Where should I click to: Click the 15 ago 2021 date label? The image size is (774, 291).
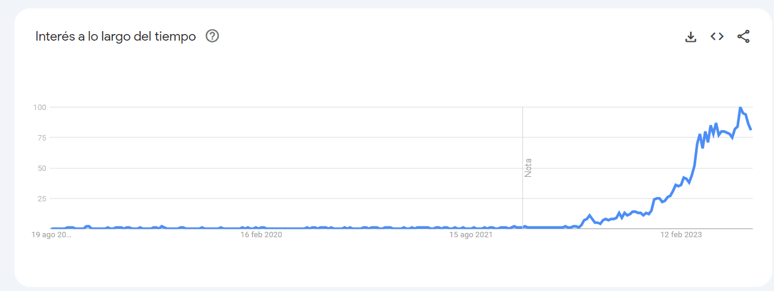click(x=471, y=235)
